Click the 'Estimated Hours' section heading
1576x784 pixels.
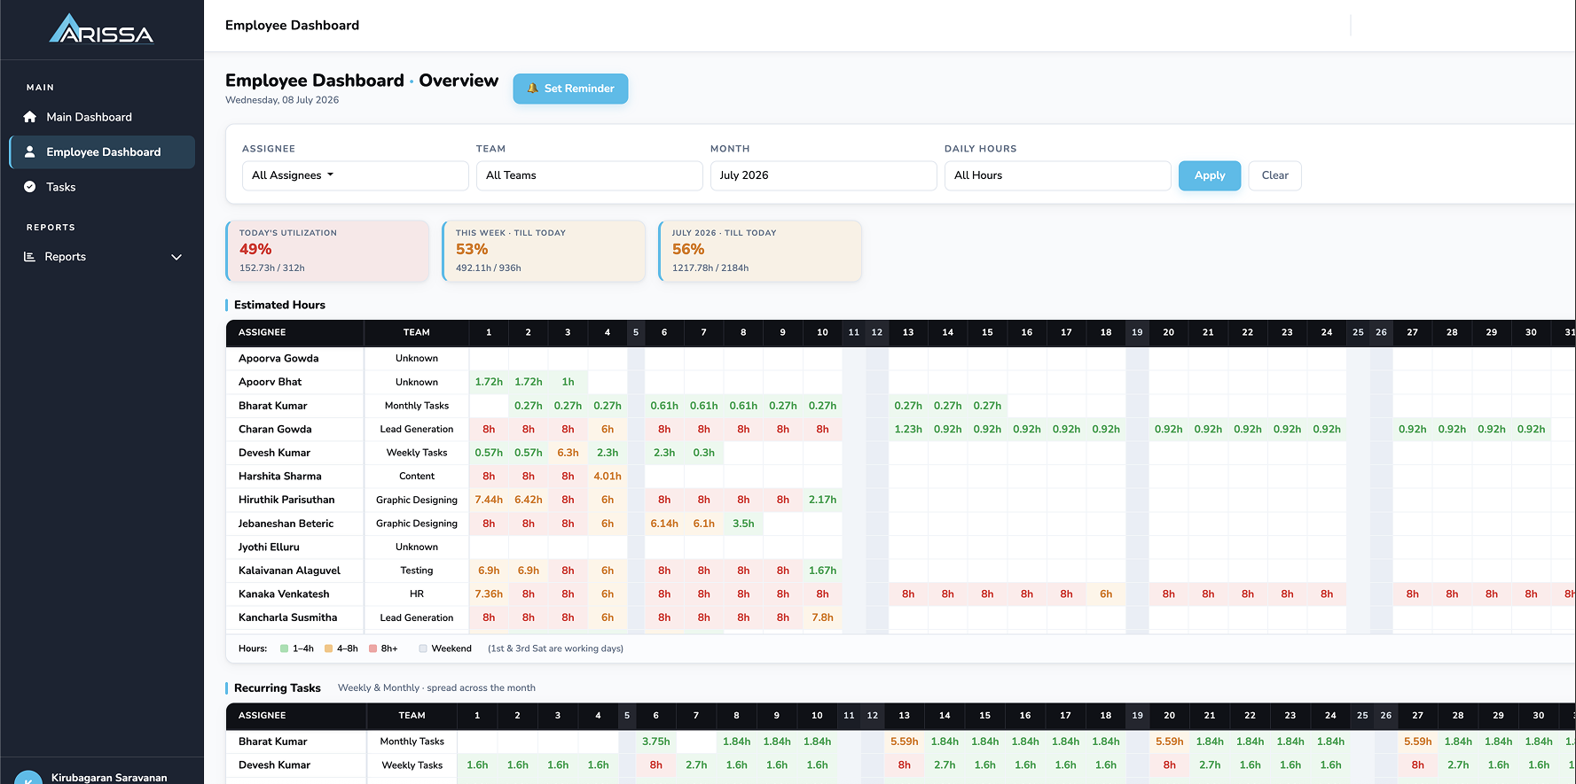[x=279, y=305]
